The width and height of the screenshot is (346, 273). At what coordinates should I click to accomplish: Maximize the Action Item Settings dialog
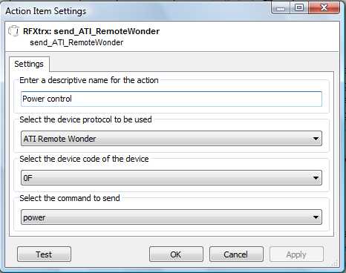pyautogui.click(x=299, y=8)
